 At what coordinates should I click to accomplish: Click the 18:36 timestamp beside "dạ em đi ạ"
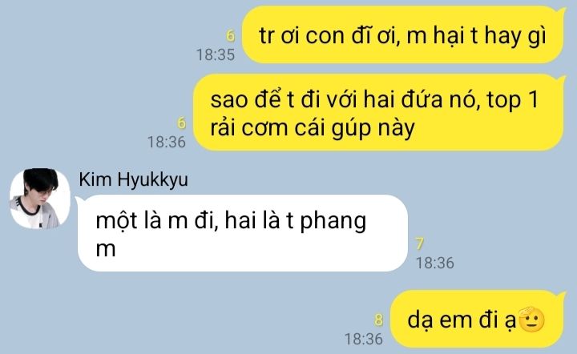coord(364,339)
